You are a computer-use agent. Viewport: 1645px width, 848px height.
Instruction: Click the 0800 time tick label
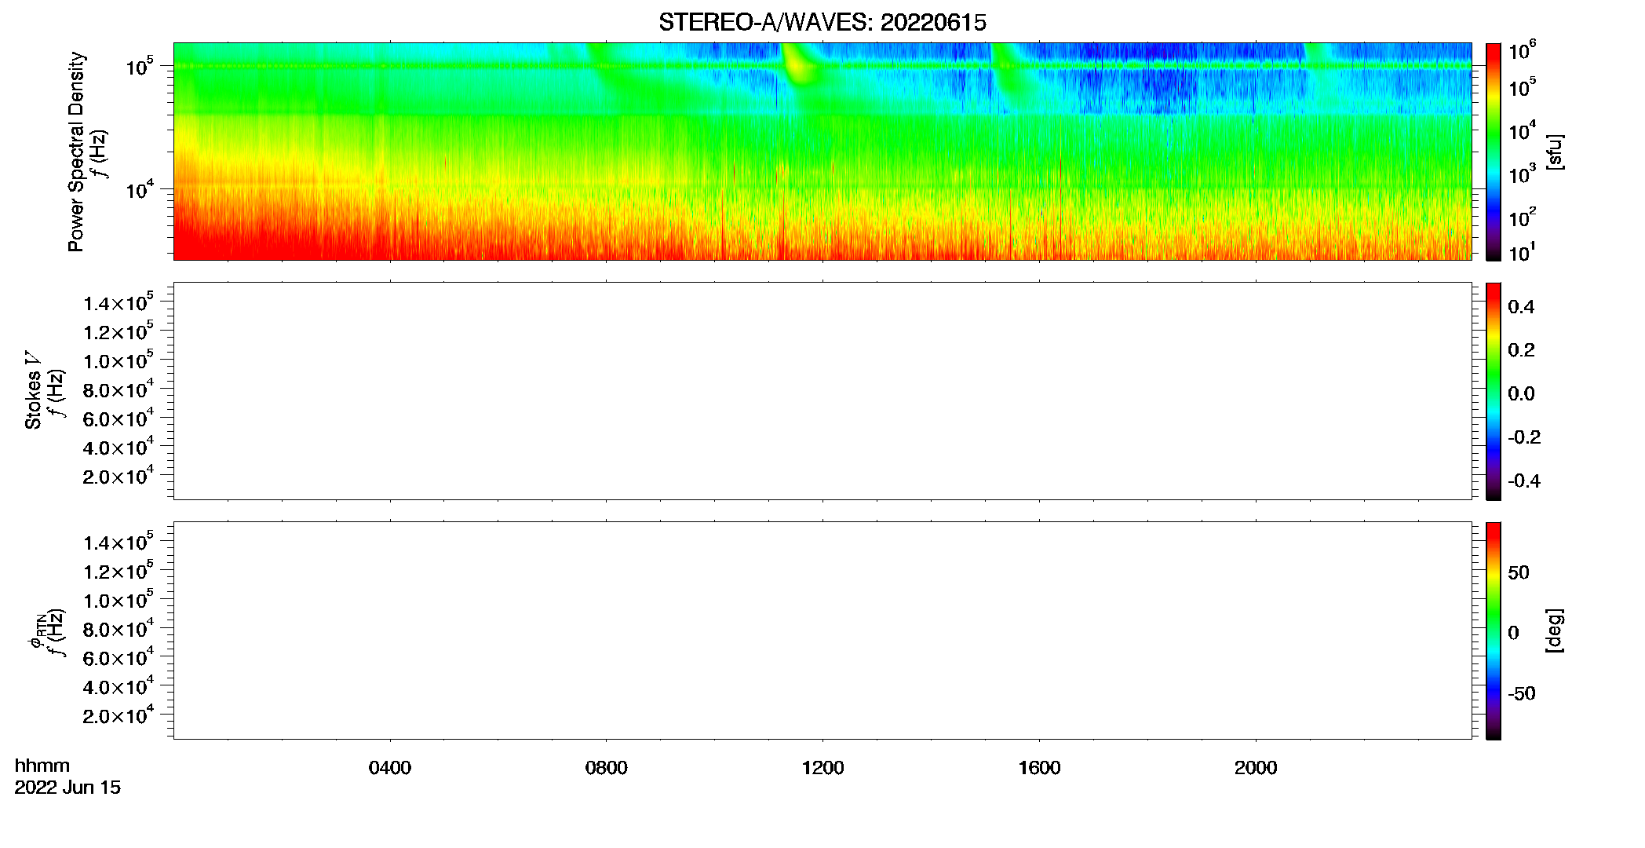pos(607,768)
